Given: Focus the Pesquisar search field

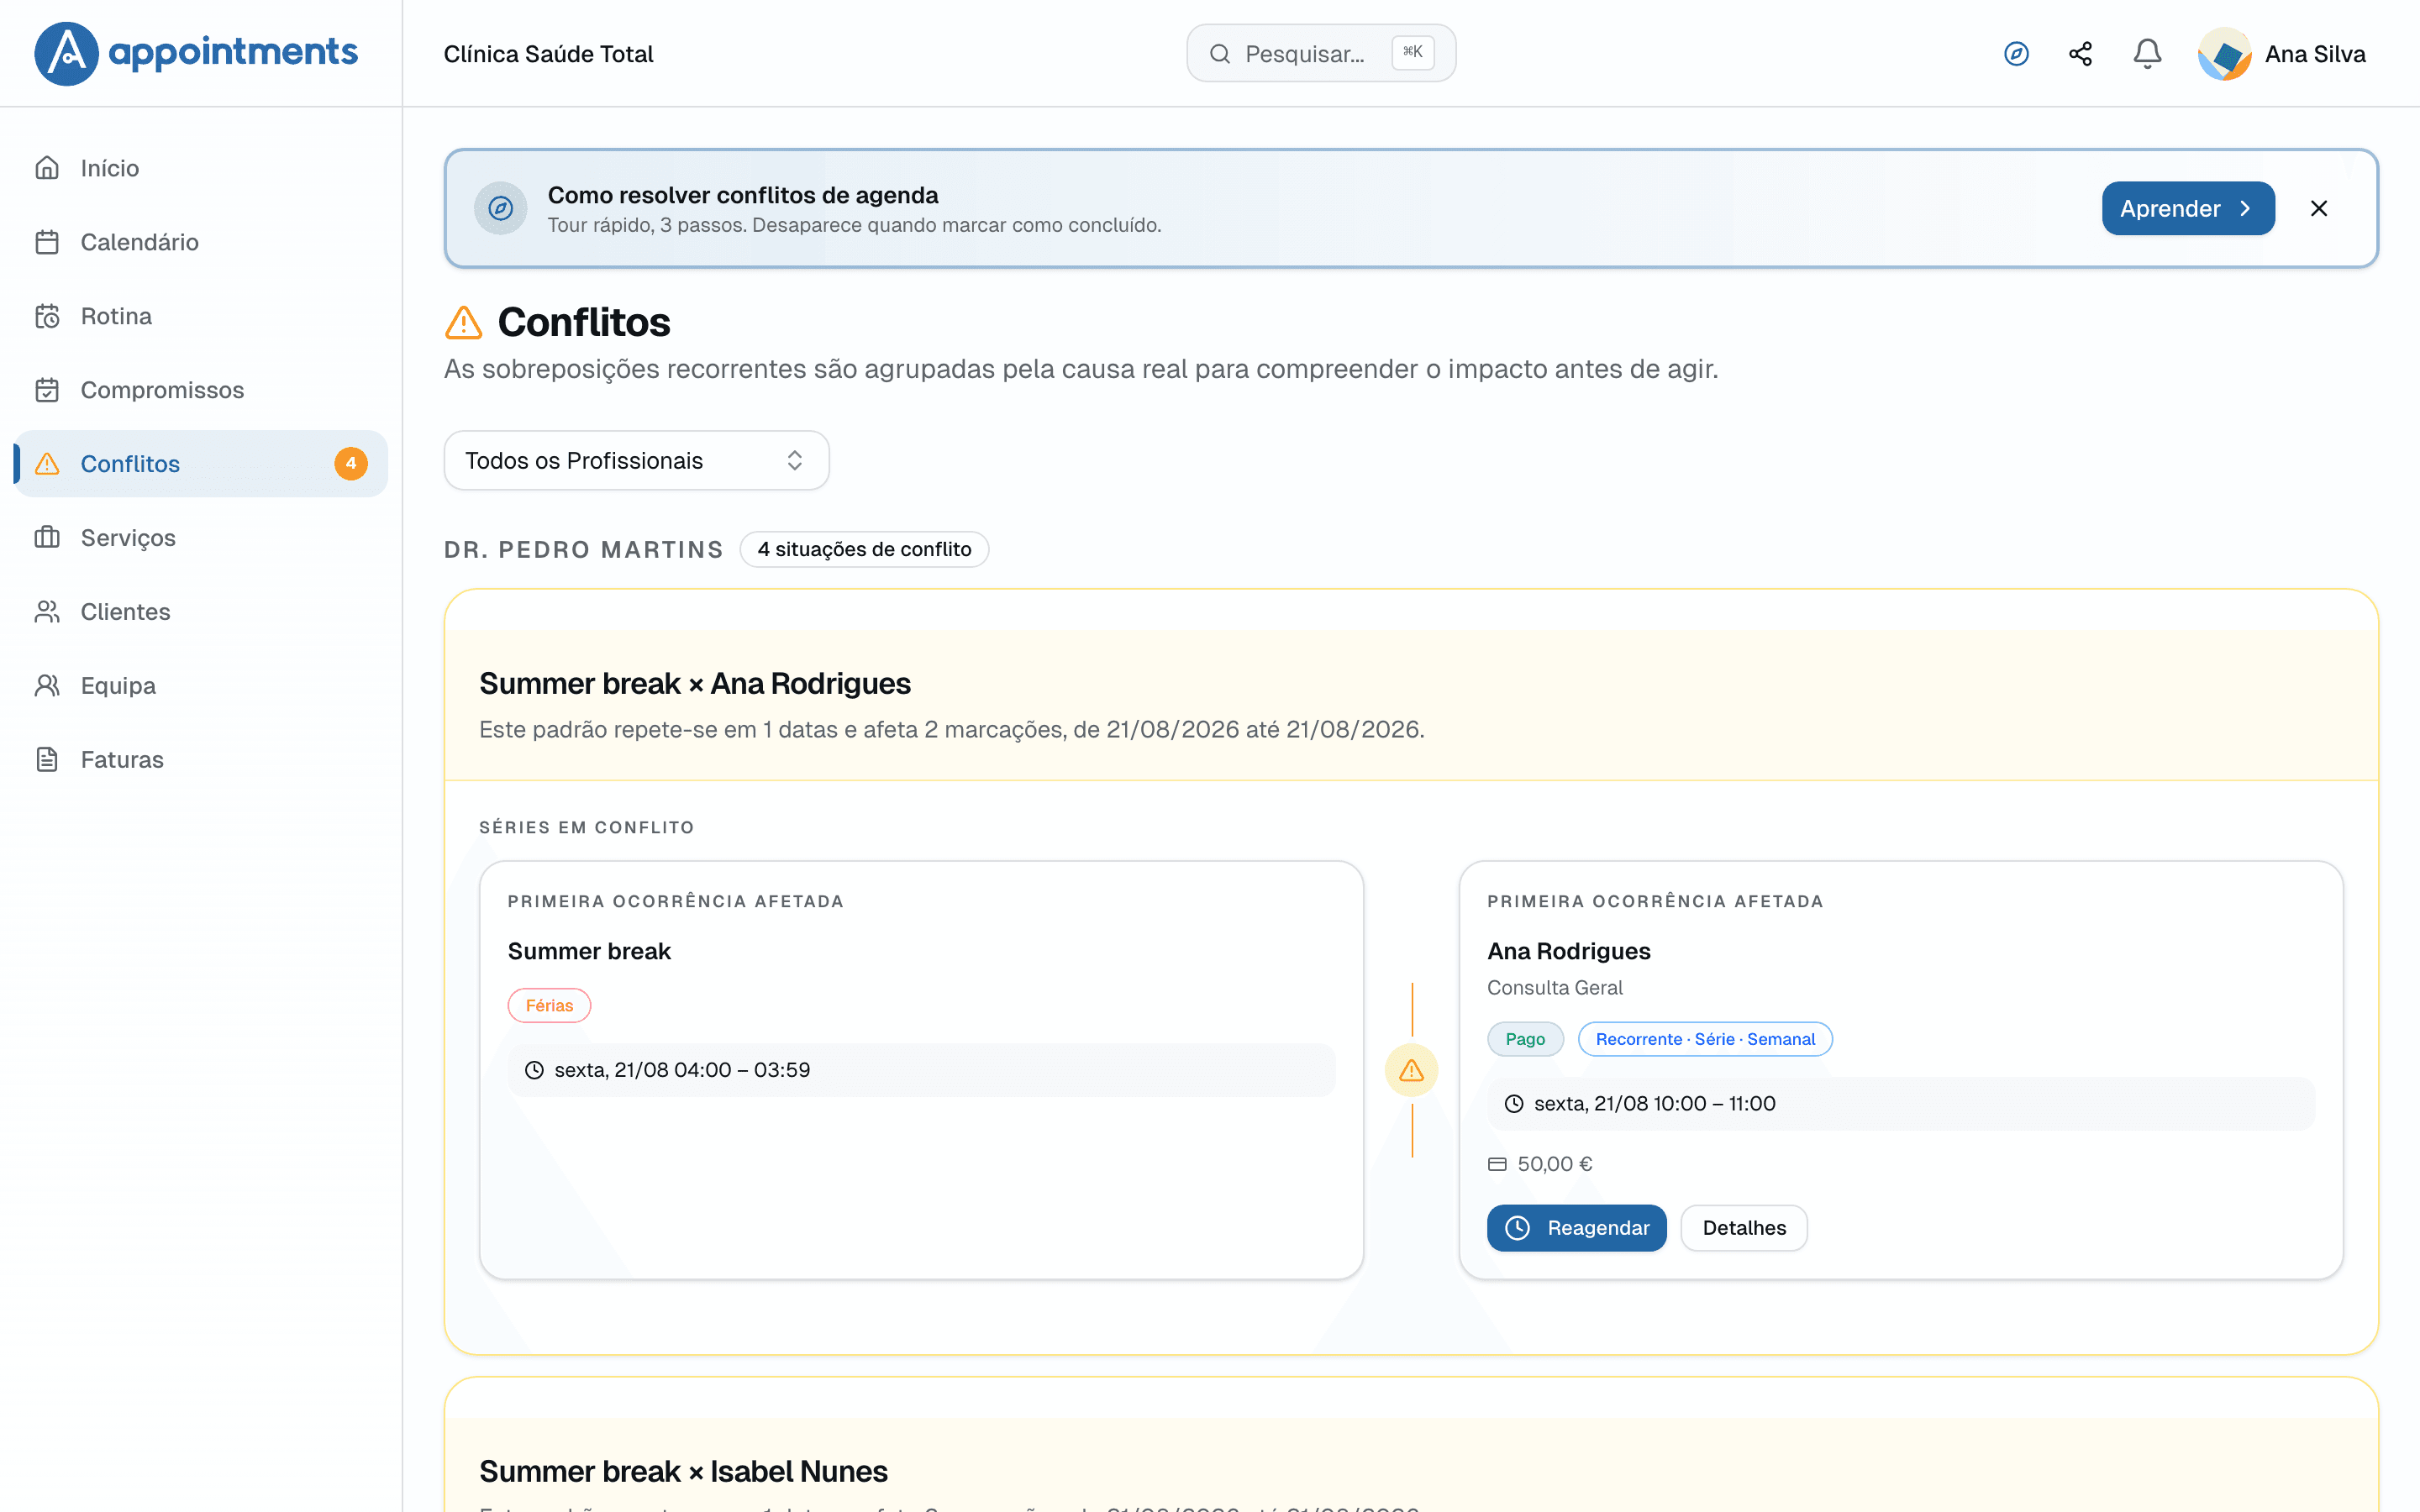Looking at the screenshot, I should (x=1321, y=54).
